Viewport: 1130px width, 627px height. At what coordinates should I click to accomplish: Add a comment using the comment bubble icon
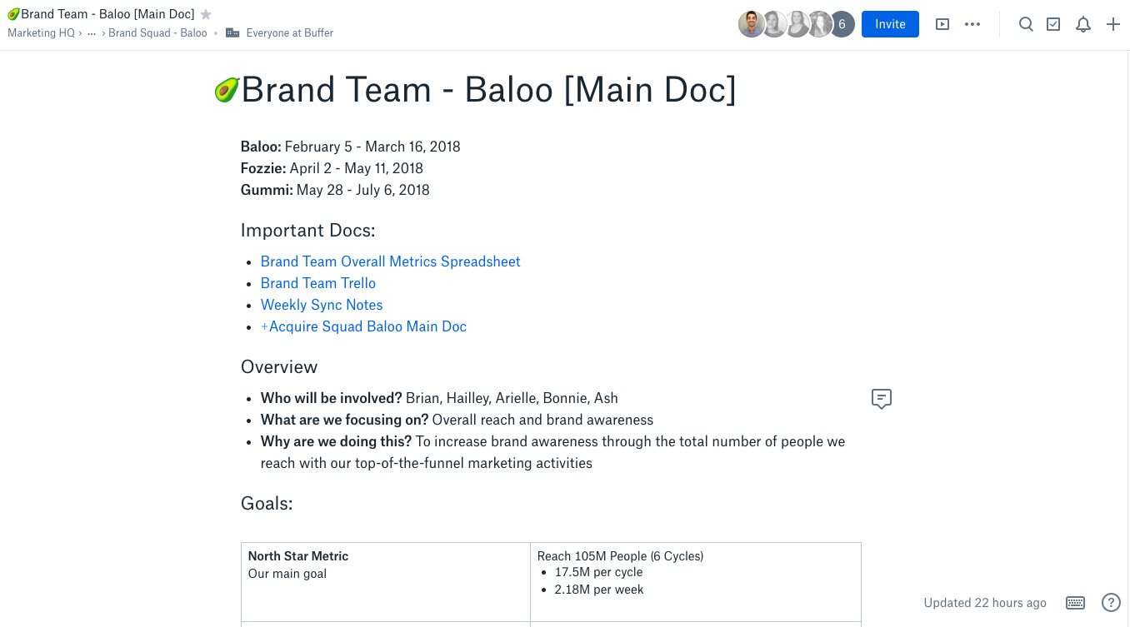click(881, 399)
